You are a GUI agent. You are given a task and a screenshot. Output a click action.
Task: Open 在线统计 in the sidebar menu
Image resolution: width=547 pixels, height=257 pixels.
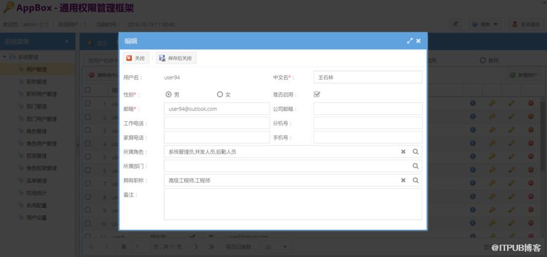tap(37, 193)
